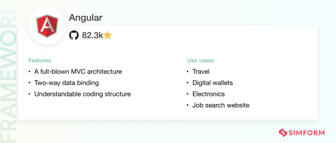This screenshot has width=336, height=143.
Task: Select 'Two-way data binding' item
Action: 66,83
